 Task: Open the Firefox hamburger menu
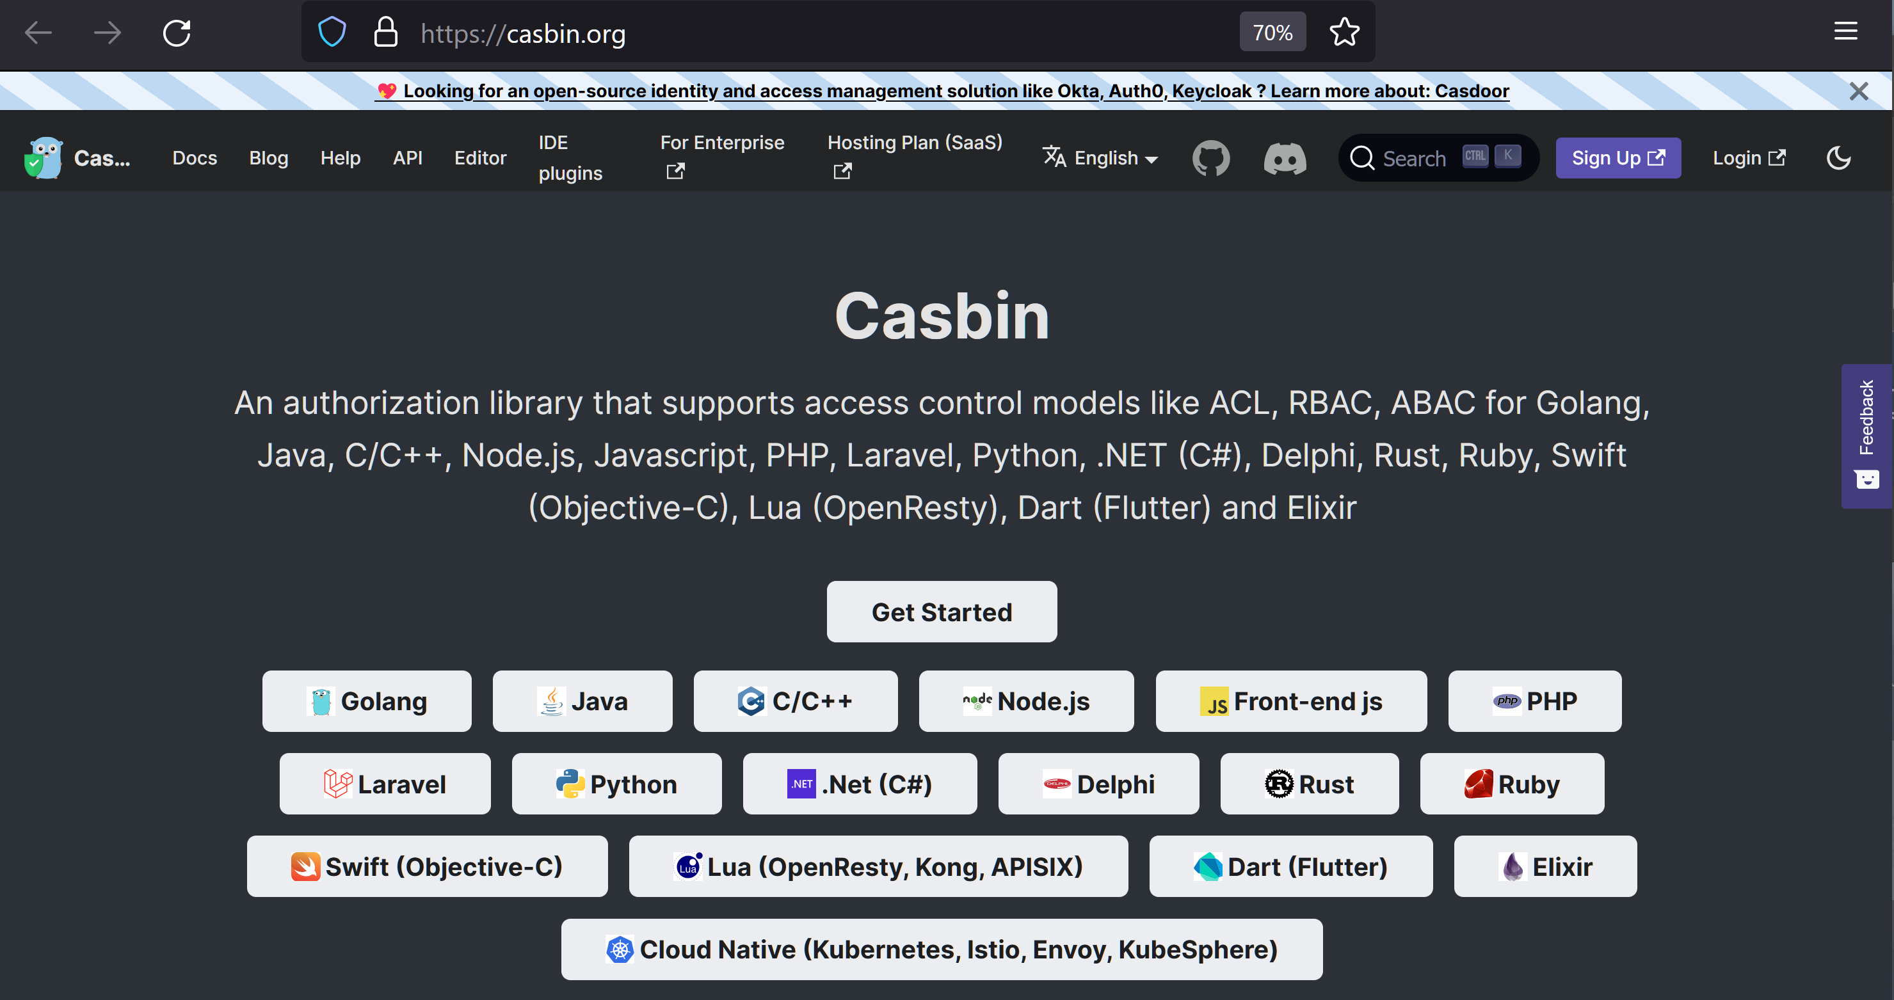[x=1845, y=31]
